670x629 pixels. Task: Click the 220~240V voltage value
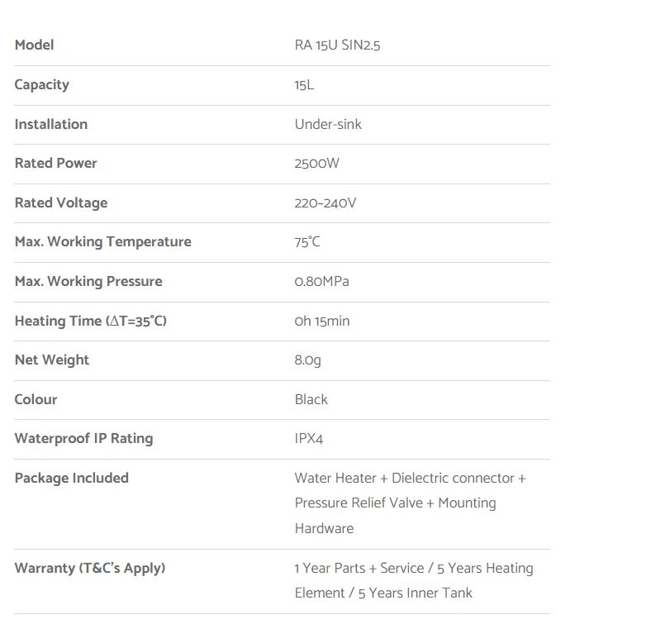pyautogui.click(x=325, y=203)
